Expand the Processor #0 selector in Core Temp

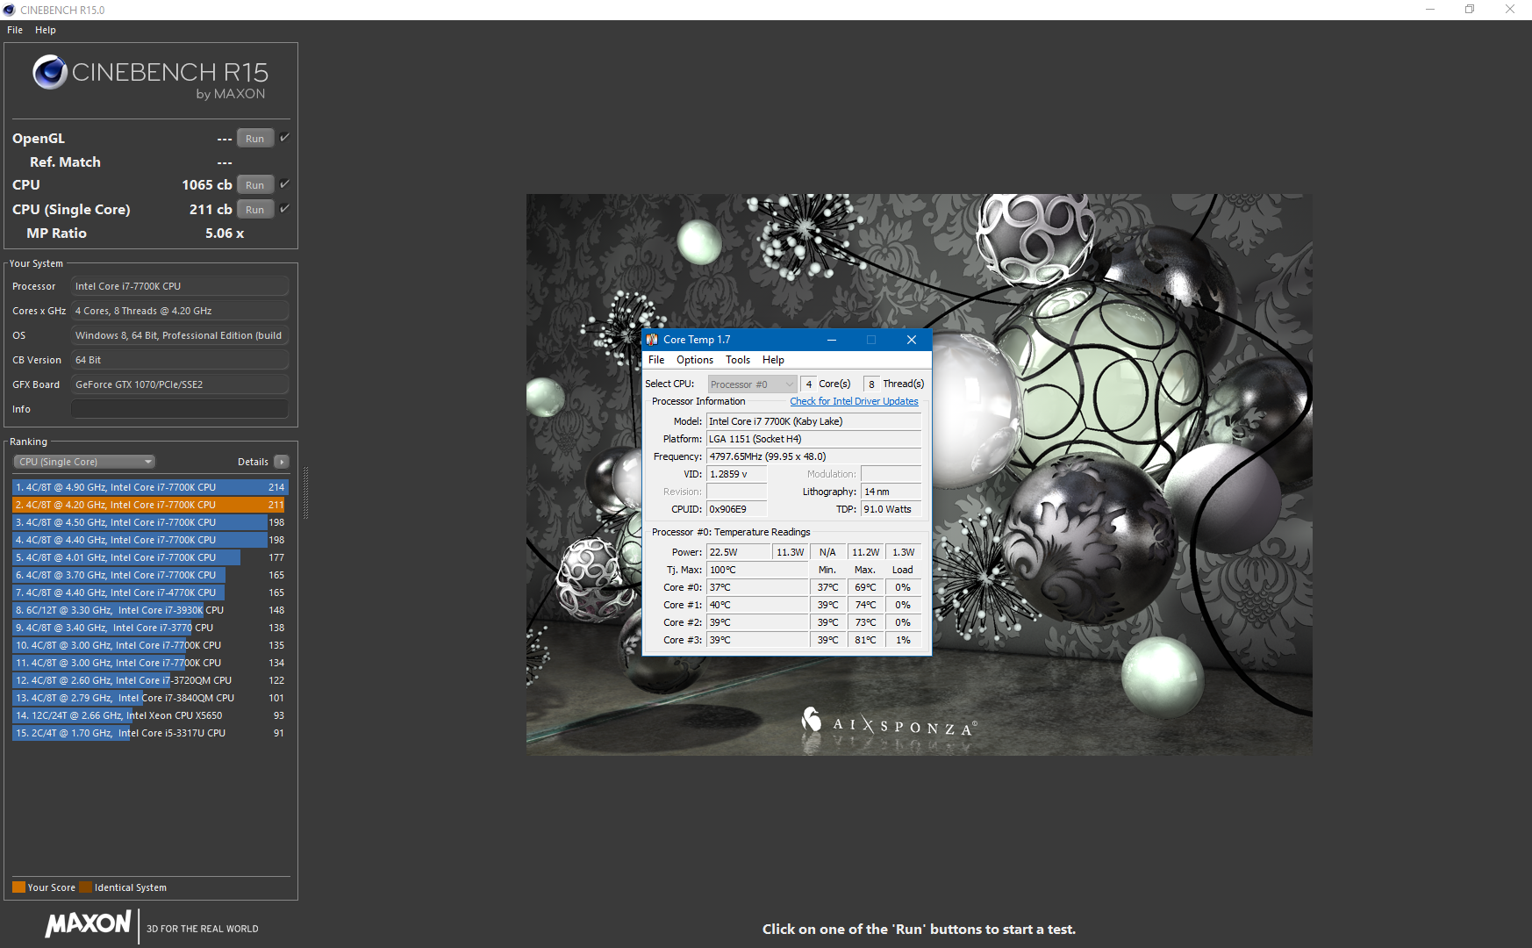click(752, 384)
